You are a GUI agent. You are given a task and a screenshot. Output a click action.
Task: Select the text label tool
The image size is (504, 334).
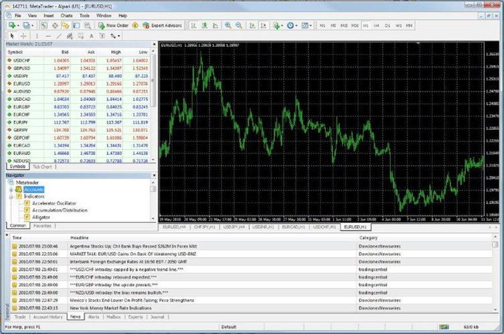102,36
